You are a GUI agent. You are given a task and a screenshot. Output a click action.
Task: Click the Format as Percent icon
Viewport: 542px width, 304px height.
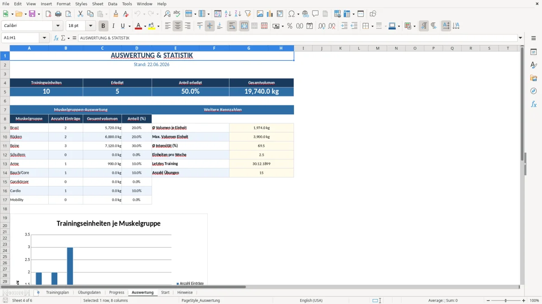pyautogui.click(x=290, y=26)
